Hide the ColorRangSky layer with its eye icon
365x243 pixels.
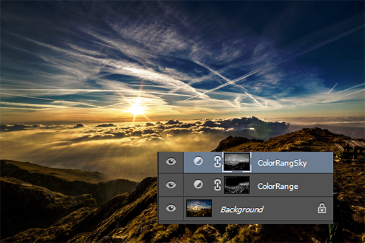pyautogui.click(x=171, y=162)
